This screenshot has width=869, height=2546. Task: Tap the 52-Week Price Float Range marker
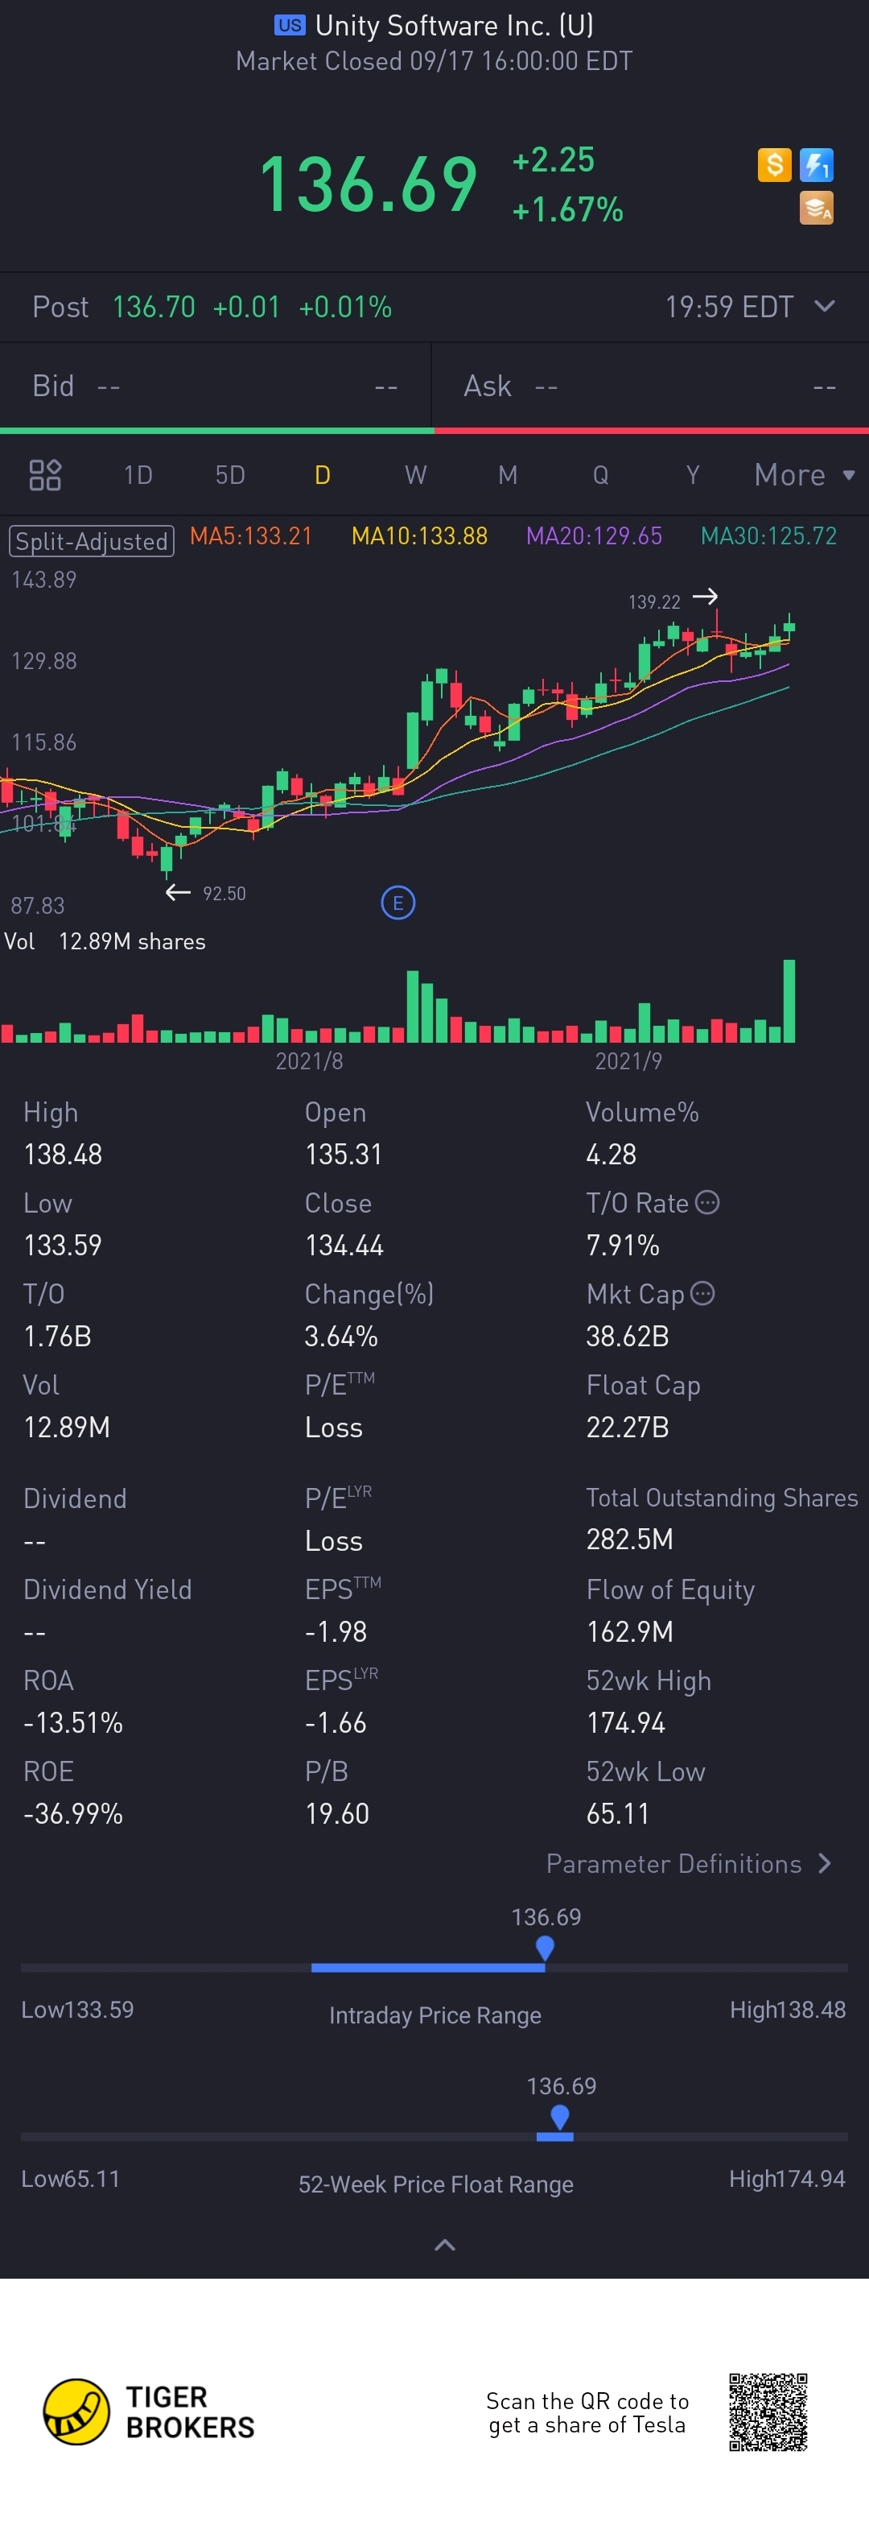point(560,2116)
